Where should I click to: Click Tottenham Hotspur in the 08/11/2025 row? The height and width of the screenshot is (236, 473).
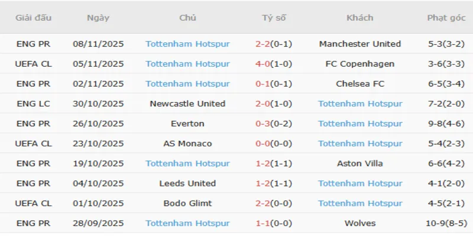[187, 44]
